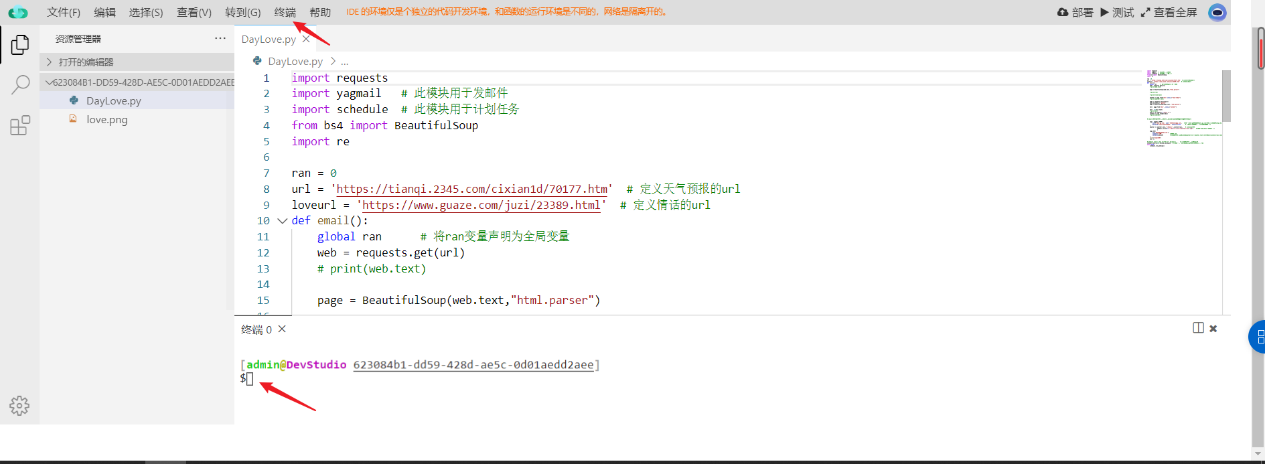The width and height of the screenshot is (1265, 464).
Task: Click the Python icon beside DayLove.py breadcrumb
Action: (257, 61)
